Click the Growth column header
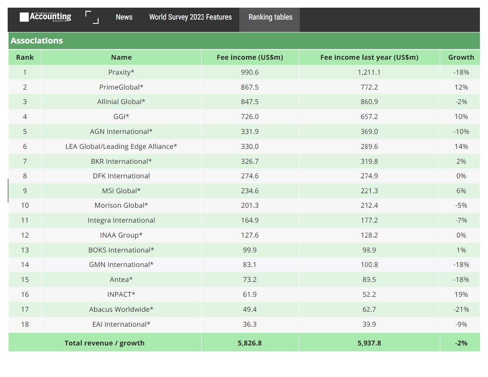The width and height of the screenshot is (488, 377). [461, 57]
